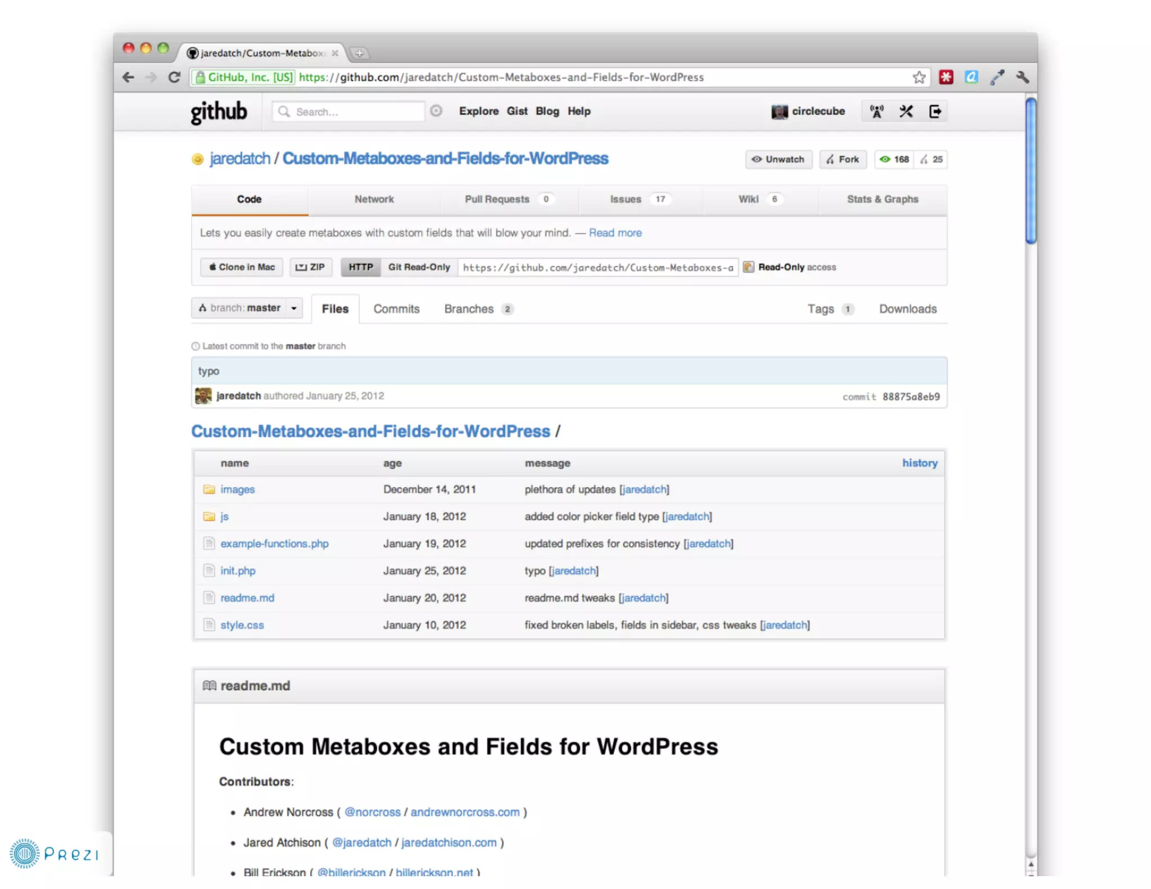
Task: Click the jaredatch owner link in title
Action: pyautogui.click(x=240, y=158)
